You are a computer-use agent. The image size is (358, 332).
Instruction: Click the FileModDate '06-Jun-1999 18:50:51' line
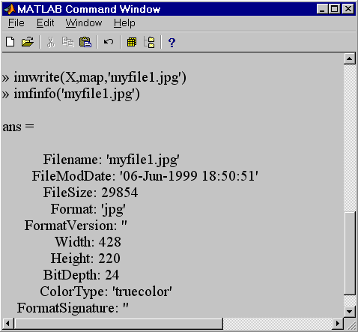tap(145, 176)
